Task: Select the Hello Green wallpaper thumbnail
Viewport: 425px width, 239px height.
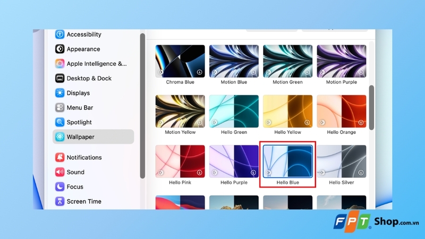Action: point(234,112)
